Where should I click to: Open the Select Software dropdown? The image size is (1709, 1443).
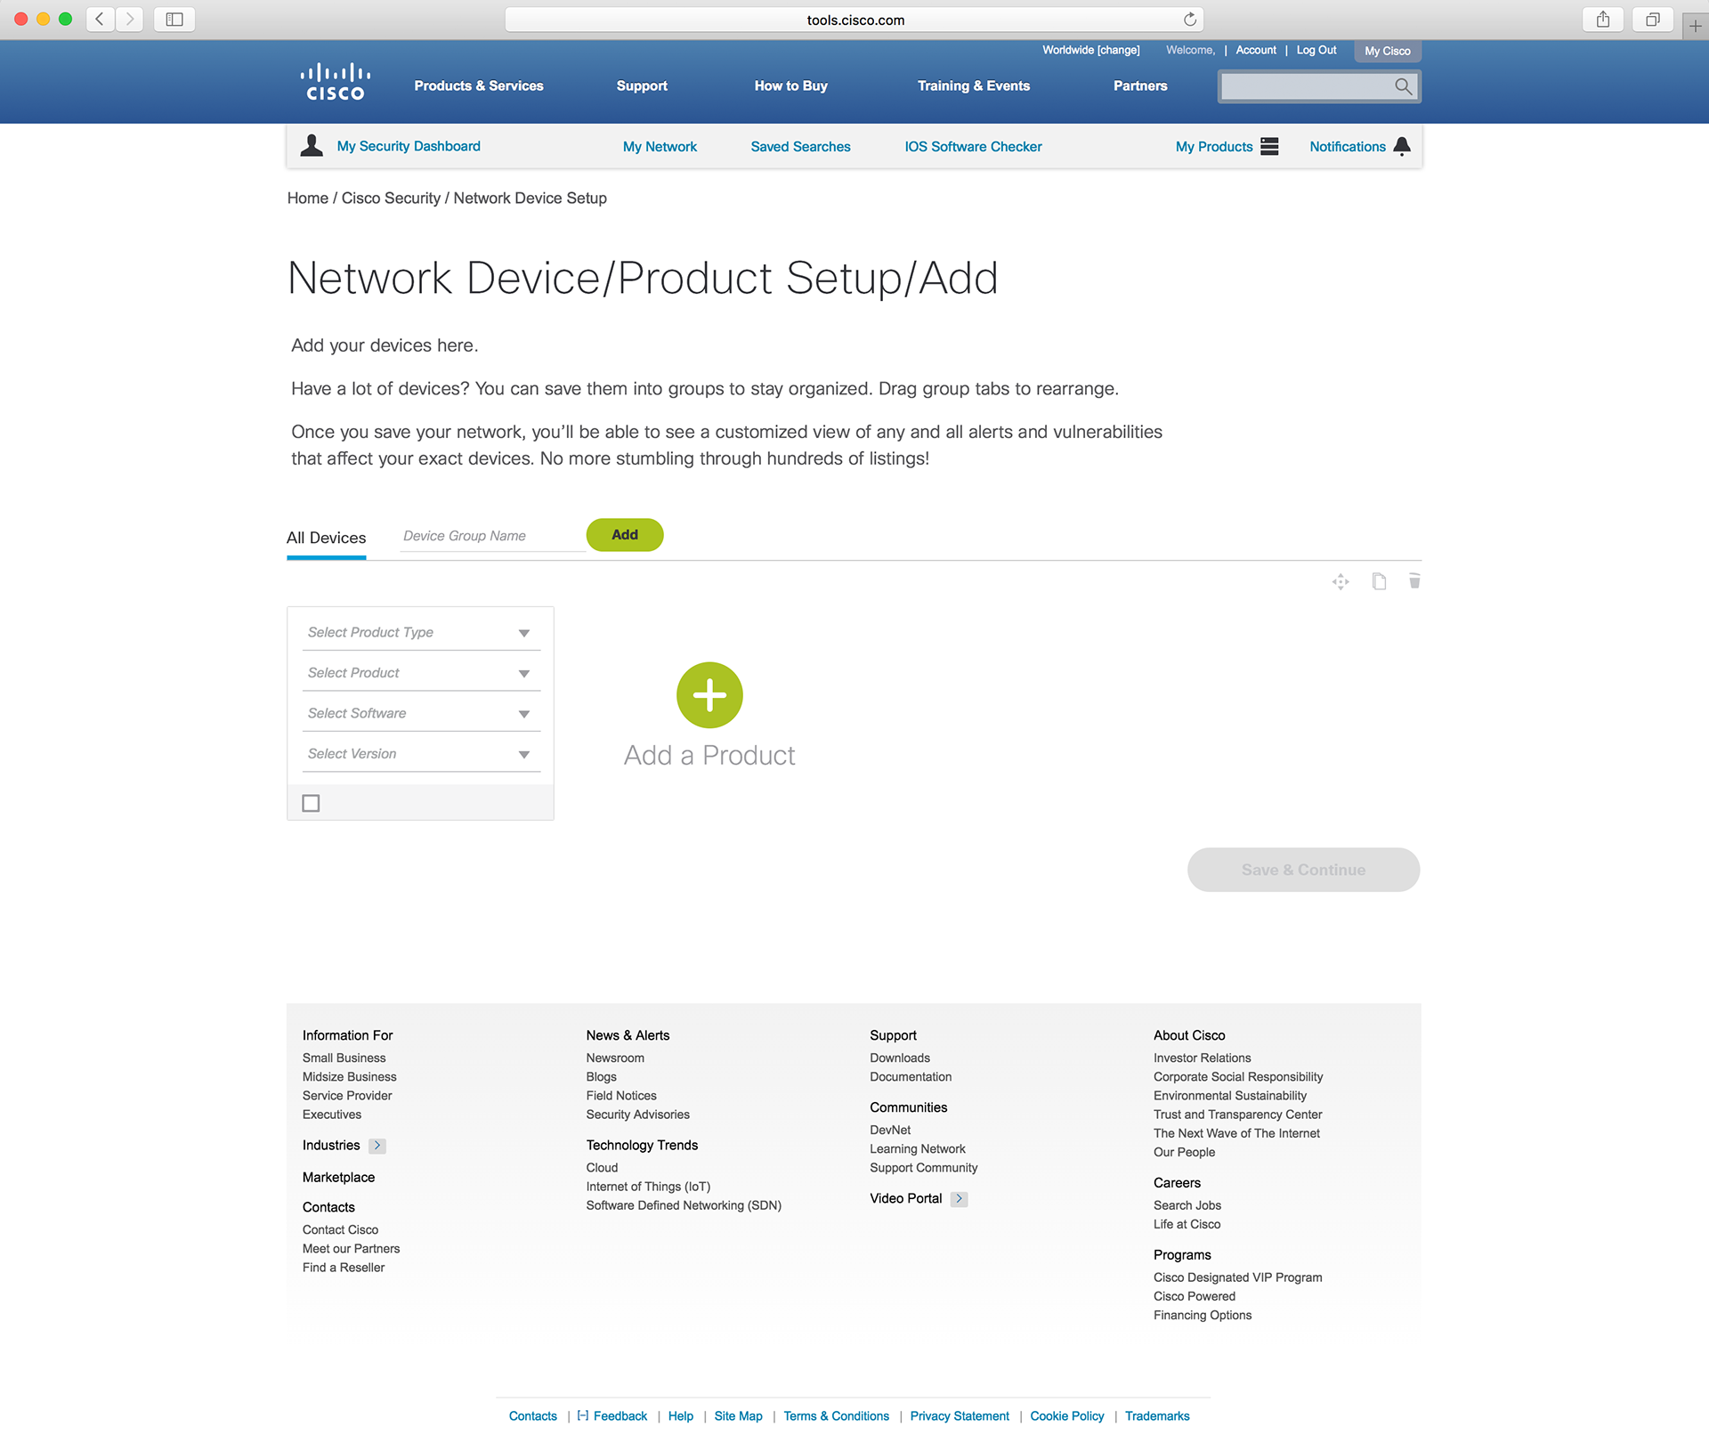pos(421,713)
